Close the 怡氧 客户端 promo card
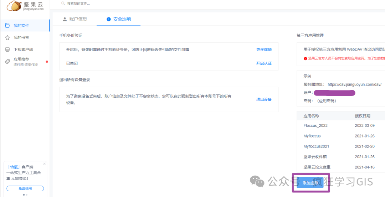Viewport: 385px width, 197px height. click(45, 164)
